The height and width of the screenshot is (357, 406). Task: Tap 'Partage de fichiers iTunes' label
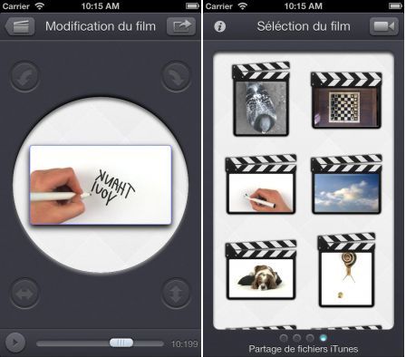tap(304, 349)
